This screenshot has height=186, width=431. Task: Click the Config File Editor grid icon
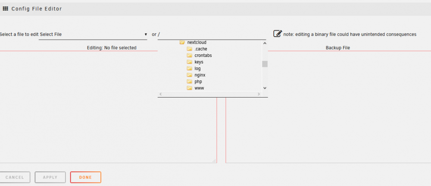5,9
